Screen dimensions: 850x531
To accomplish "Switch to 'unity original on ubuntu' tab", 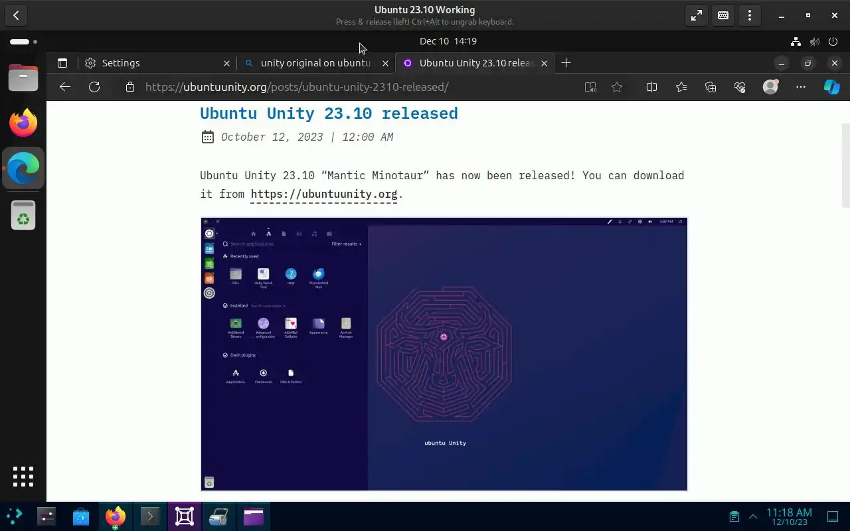I will tap(315, 63).
